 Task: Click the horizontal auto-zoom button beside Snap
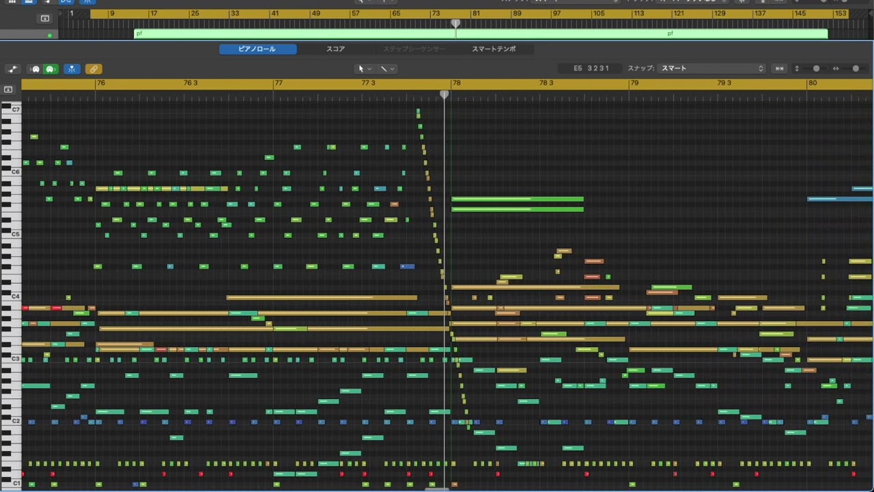[779, 68]
